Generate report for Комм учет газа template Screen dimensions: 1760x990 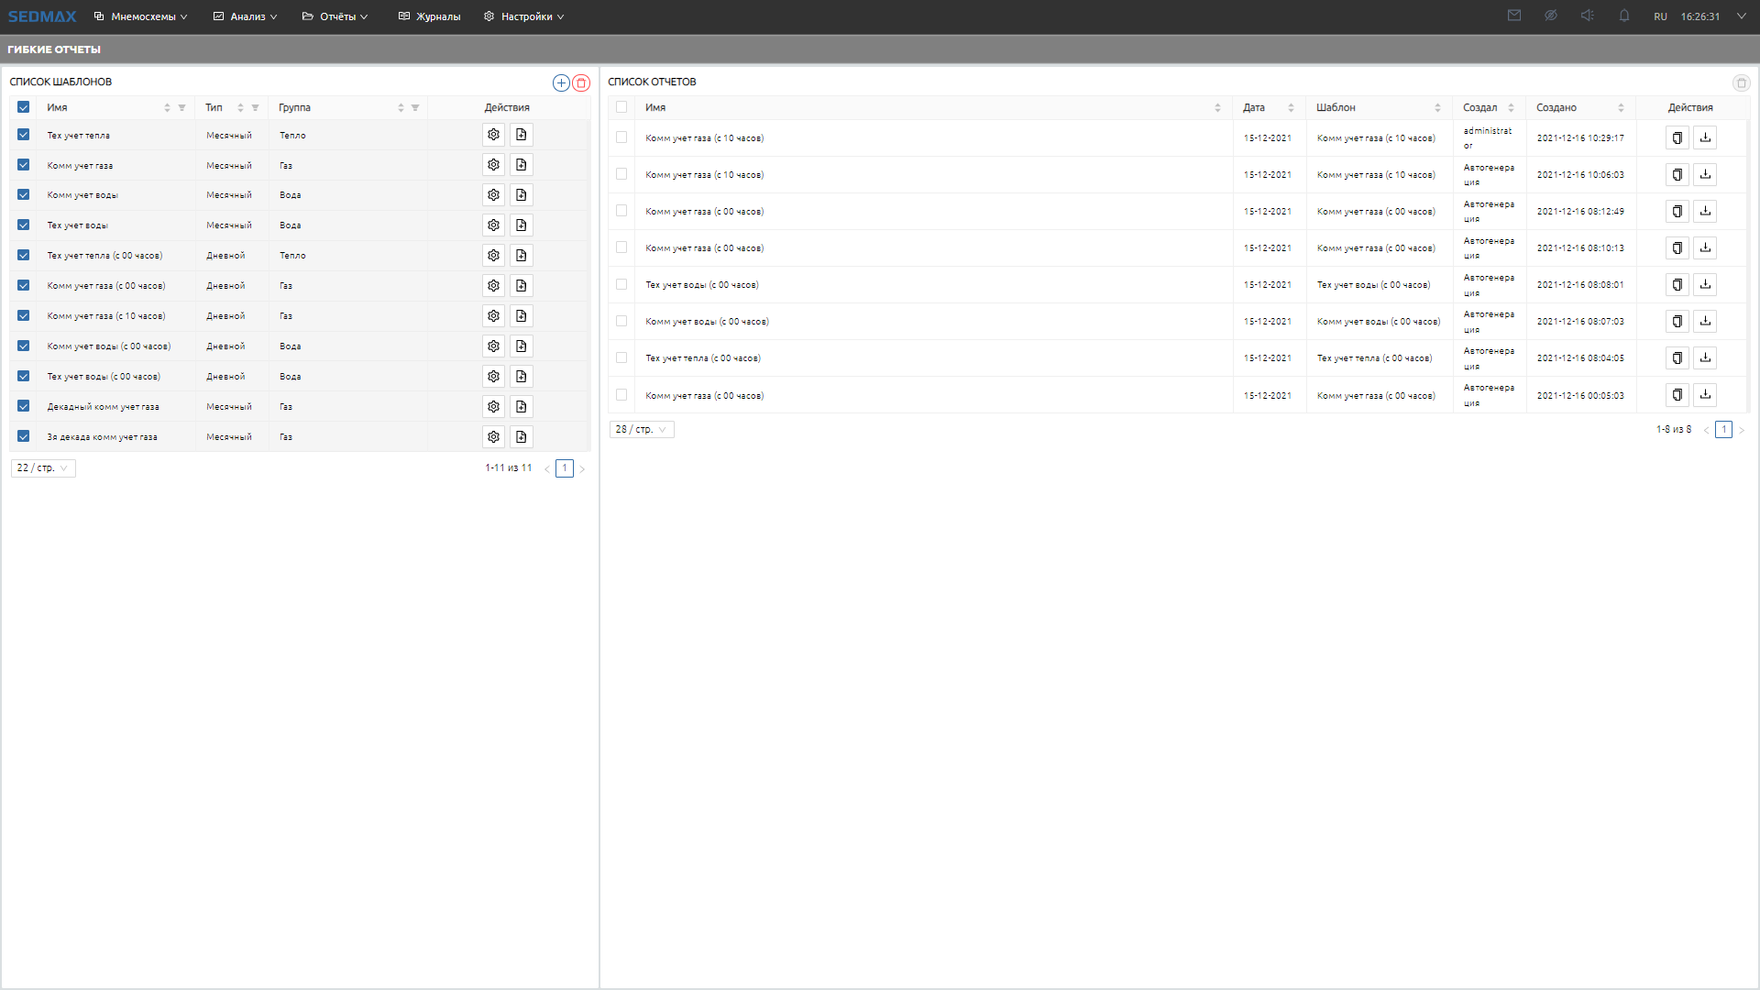coord(521,165)
